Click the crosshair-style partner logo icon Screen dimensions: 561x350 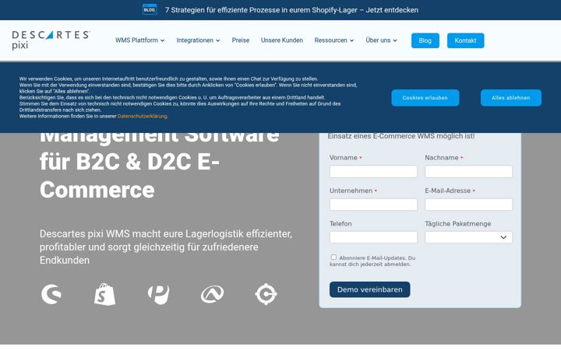click(x=266, y=294)
